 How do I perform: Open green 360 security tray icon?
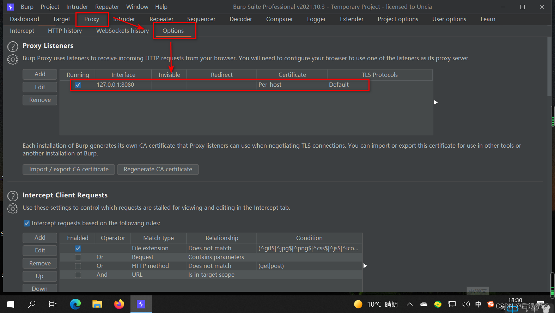(438, 304)
